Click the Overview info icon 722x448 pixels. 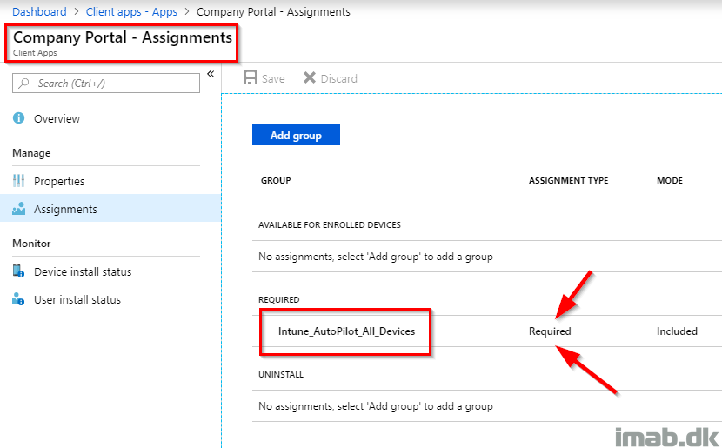(18, 117)
